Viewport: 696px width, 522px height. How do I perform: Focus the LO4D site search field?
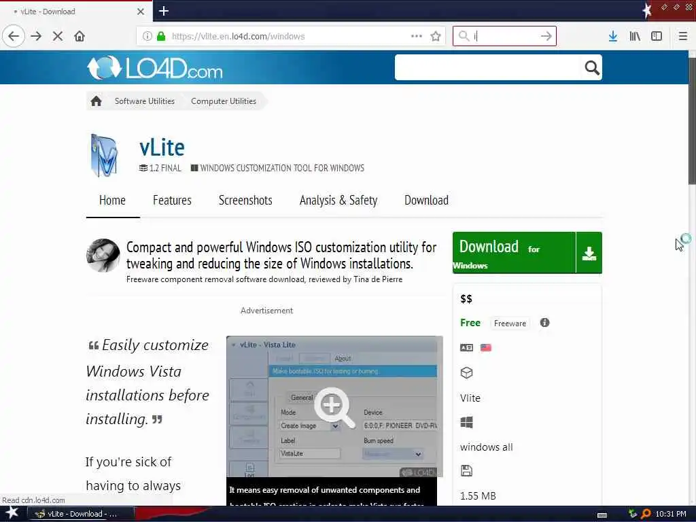[x=487, y=67]
